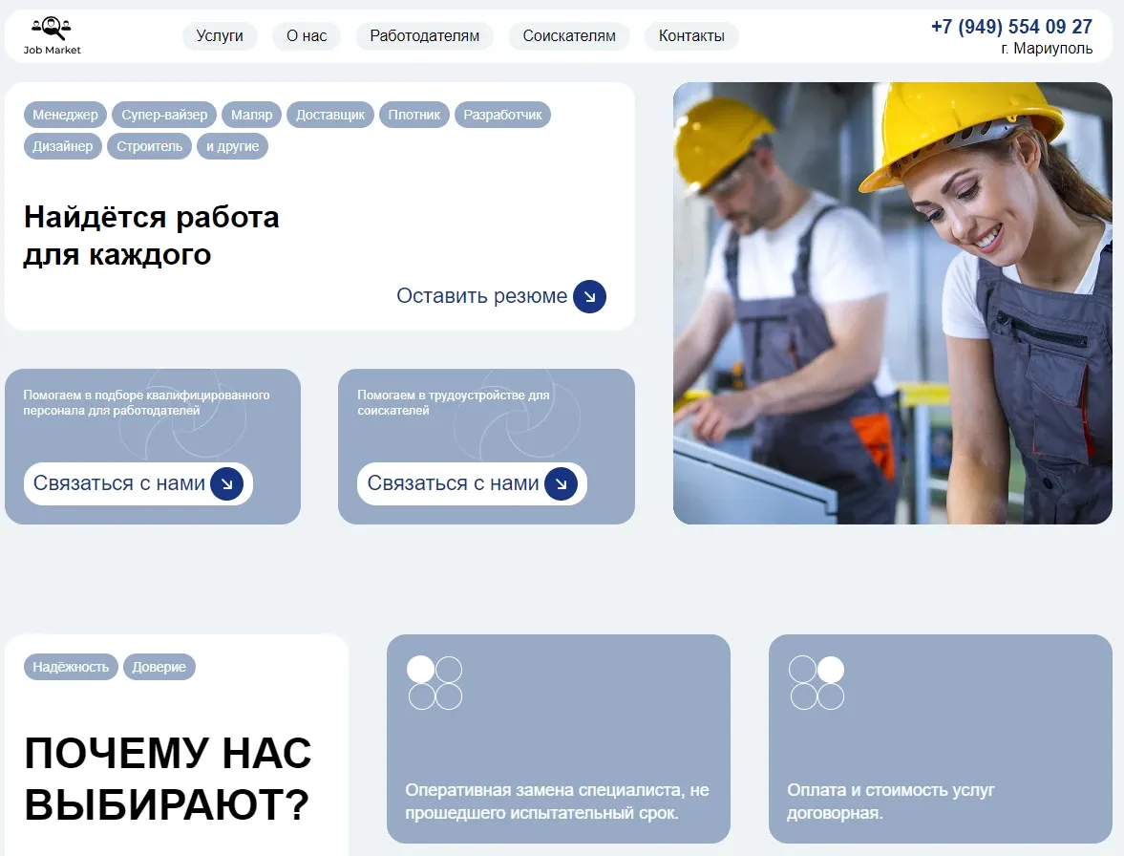Screen dimensions: 1124x856
Task: Click text Помогаем в подборе квалифицированного персонала
Action: [146, 403]
